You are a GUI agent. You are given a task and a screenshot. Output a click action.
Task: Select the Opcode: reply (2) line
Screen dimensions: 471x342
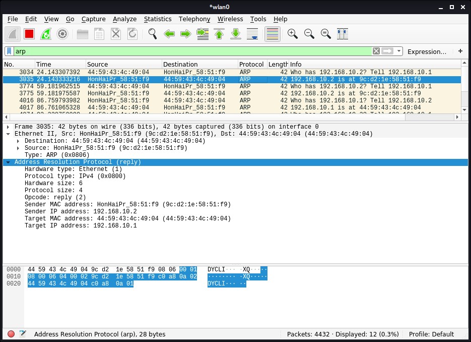pos(55,197)
